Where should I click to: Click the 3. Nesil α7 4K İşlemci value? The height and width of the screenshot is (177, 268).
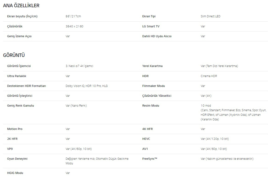coord(79,66)
